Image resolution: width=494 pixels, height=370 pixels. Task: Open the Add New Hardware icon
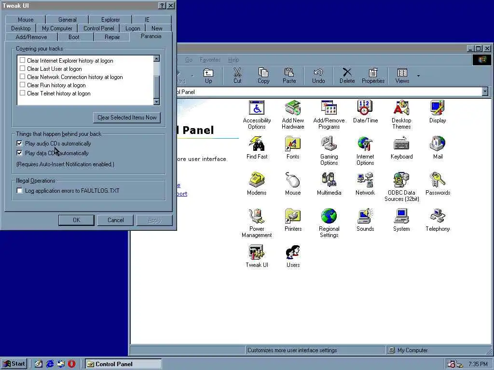pos(293,115)
